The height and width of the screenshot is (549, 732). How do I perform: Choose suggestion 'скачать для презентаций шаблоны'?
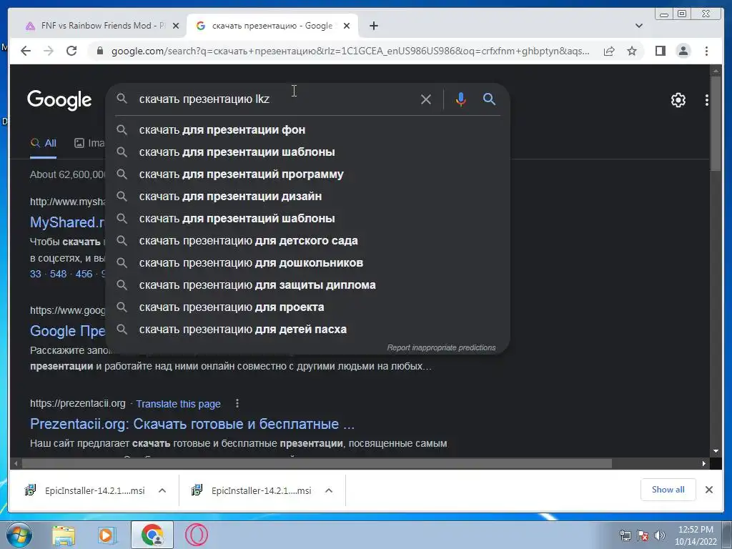307,219
